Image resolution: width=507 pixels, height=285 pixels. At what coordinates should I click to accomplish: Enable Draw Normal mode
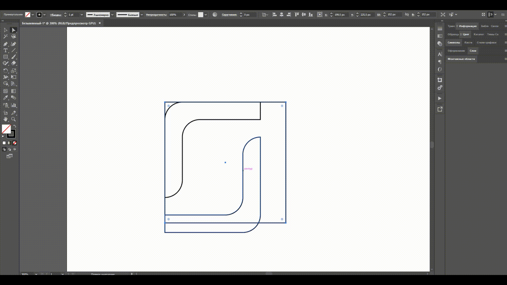tap(4, 149)
